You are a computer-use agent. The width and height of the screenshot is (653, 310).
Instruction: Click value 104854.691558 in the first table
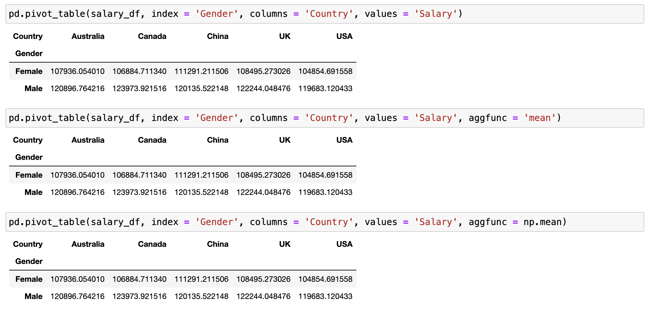[326, 71]
